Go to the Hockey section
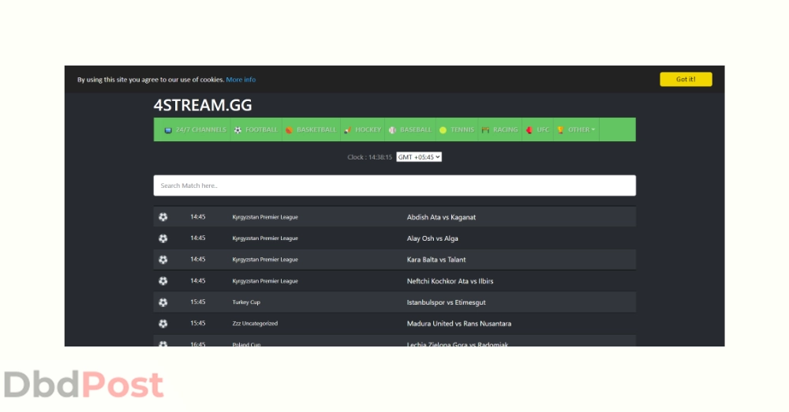Viewport: 789px width, 412px height. point(363,130)
